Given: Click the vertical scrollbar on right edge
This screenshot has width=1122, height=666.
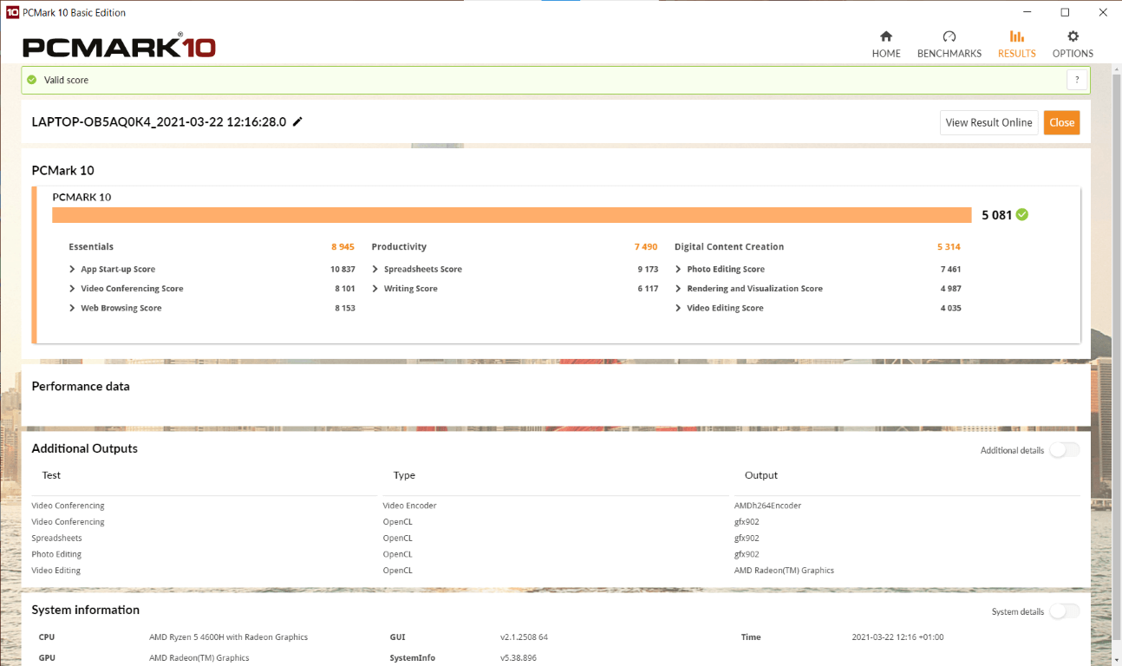Looking at the screenshot, I should tap(1115, 347).
